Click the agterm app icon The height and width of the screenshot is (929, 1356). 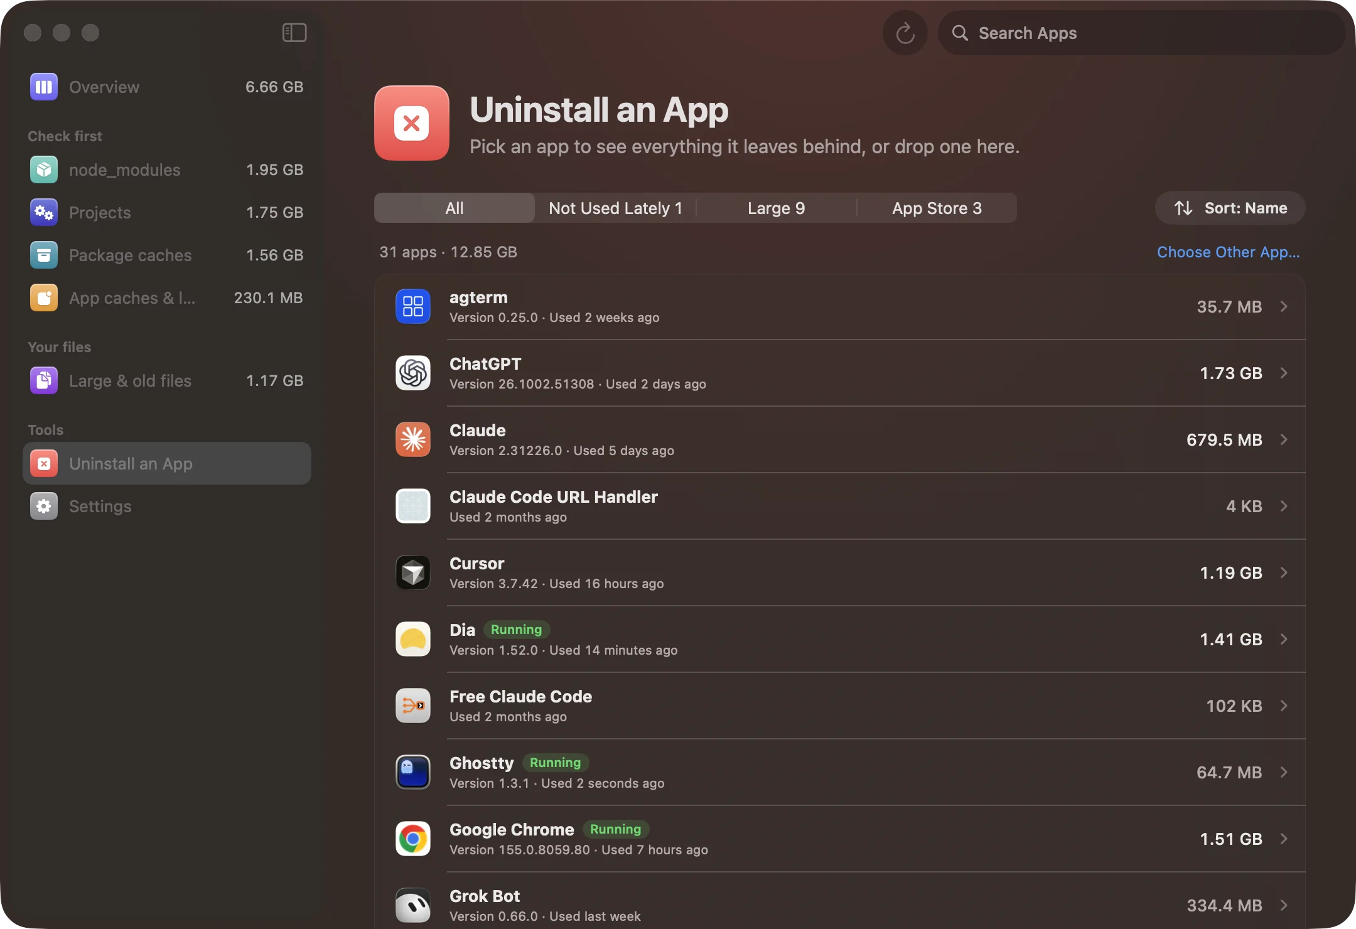tap(413, 306)
